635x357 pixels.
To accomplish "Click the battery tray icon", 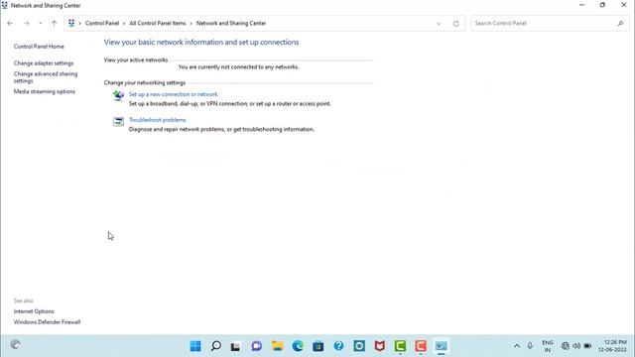I will pyautogui.click(x=587, y=346).
